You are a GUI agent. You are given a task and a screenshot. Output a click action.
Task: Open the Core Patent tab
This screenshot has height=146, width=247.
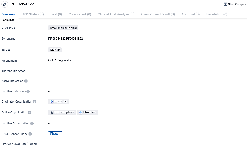point(80,14)
